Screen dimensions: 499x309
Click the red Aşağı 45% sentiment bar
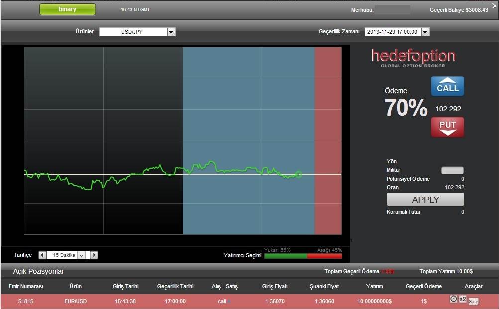click(x=324, y=256)
